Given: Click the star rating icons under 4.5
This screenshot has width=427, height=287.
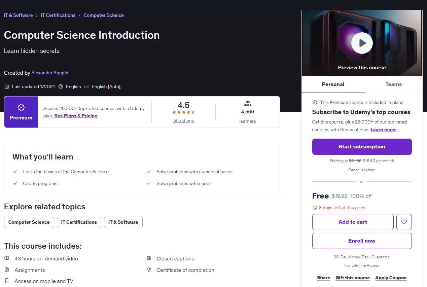Looking at the screenshot, I should (x=184, y=112).
